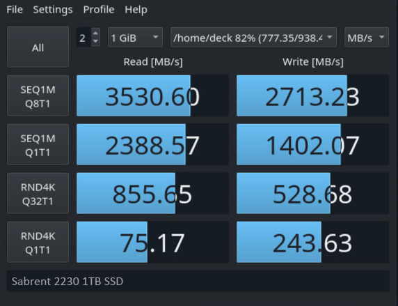Select the 2713.23 sequential write result bar

click(312, 95)
